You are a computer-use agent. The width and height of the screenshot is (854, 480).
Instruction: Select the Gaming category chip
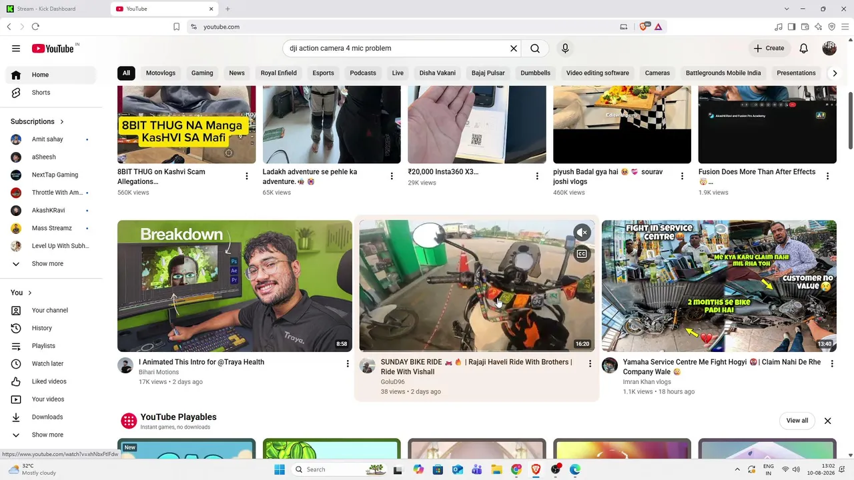(202, 73)
